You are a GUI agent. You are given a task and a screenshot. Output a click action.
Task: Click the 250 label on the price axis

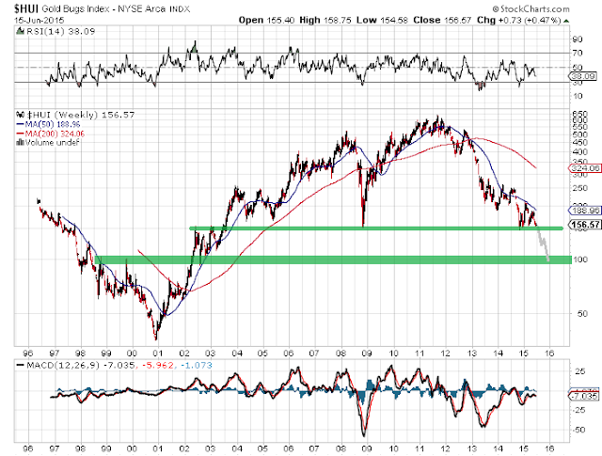pos(580,188)
